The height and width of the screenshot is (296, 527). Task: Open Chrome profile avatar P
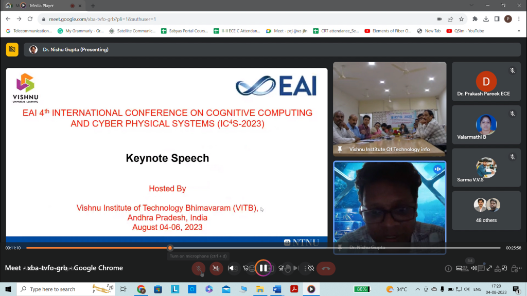click(x=508, y=19)
